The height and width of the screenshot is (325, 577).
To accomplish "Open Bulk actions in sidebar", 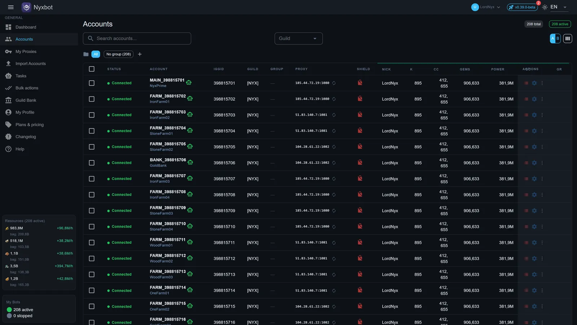I will point(39,88).
